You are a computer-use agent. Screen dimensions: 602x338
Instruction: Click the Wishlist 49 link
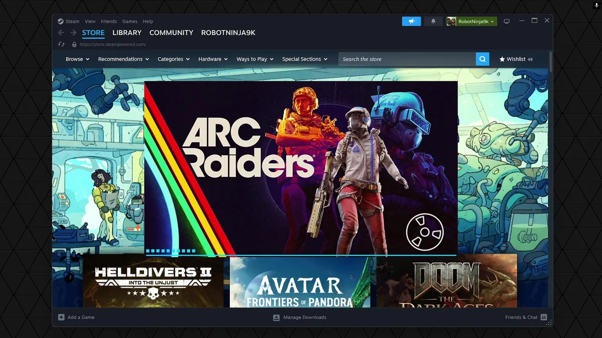516,59
